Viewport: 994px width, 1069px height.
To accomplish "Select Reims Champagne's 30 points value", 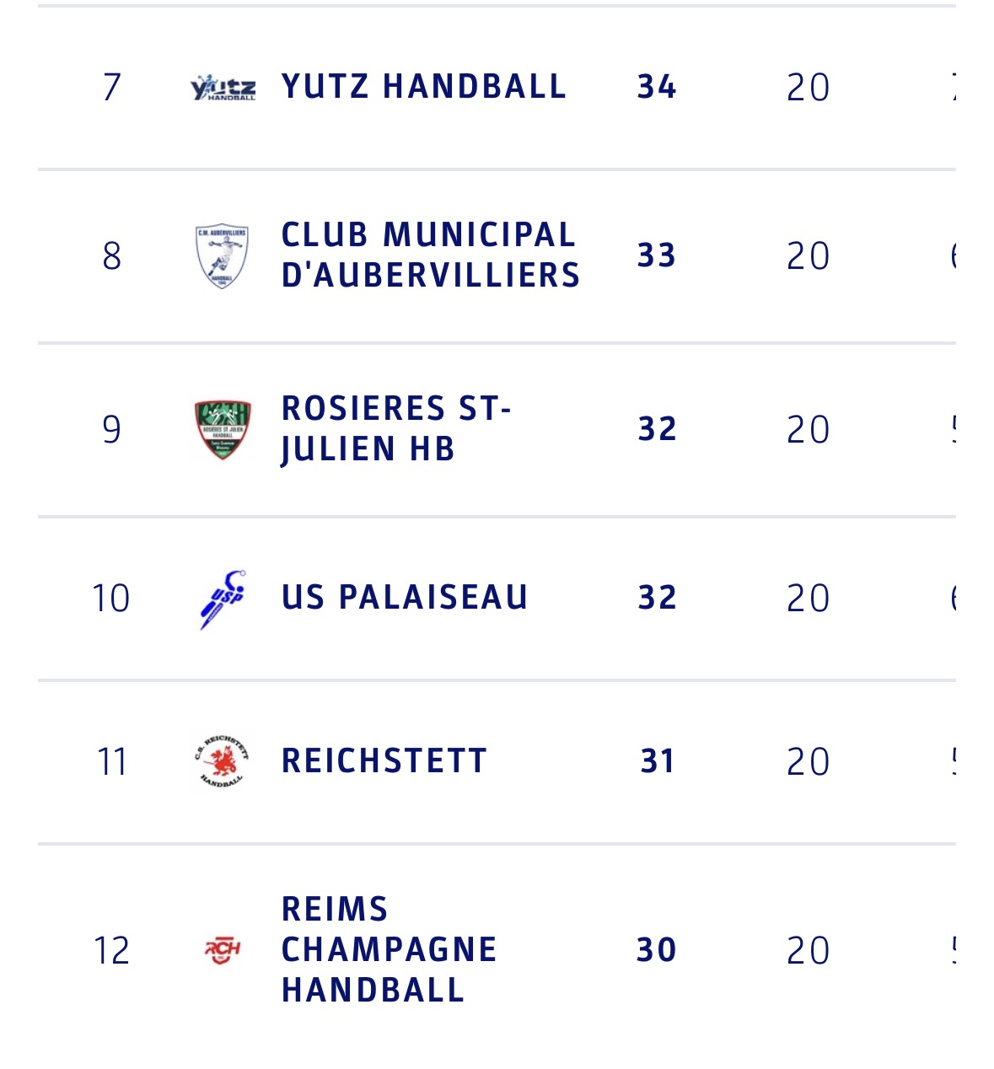I will pyautogui.click(x=657, y=950).
